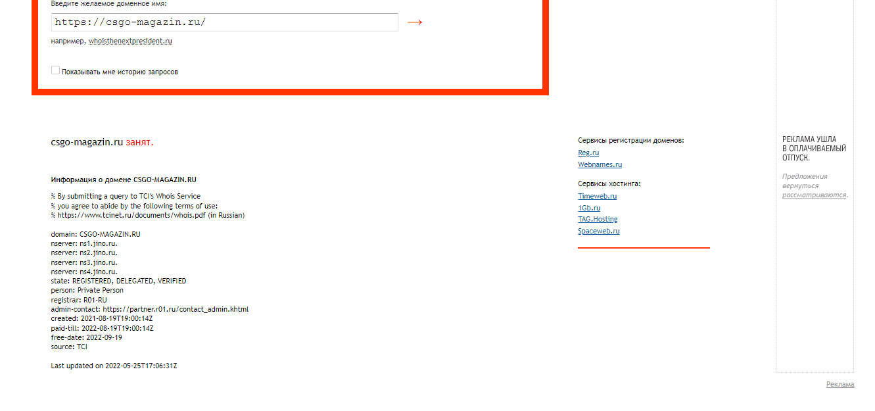Viewport: 875px width, 411px height.
Task: Click the 'рассматриваются' ad proposals link
Action: coord(813,195)
